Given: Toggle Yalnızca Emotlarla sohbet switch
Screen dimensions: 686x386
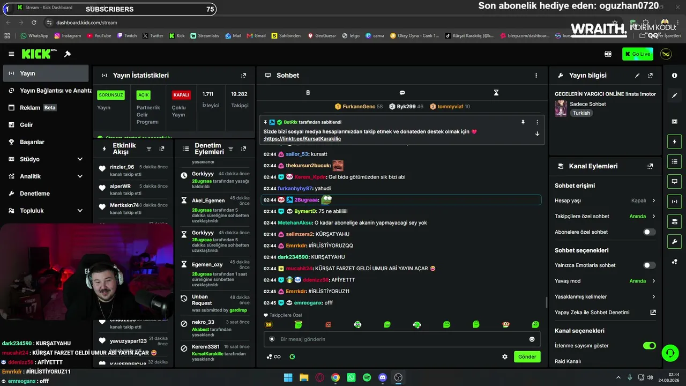Looking at the screenshot, I should tap(649, 265).
